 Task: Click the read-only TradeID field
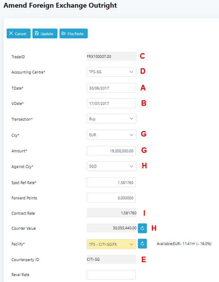(x=111, y=57)
